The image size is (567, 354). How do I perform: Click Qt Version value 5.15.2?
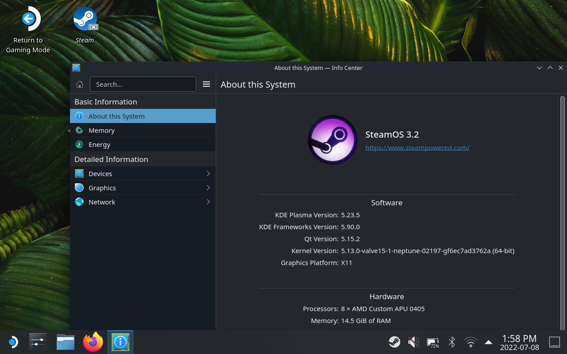click(x=350, y=239)
